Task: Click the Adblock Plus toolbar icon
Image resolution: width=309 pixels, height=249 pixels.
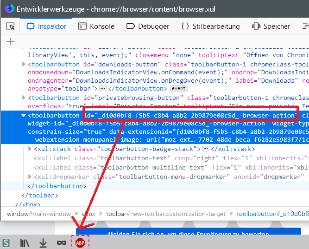Action: [80, 242]
